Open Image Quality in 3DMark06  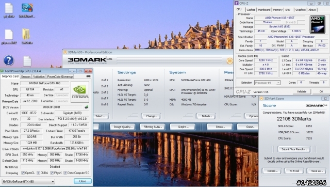123,127
